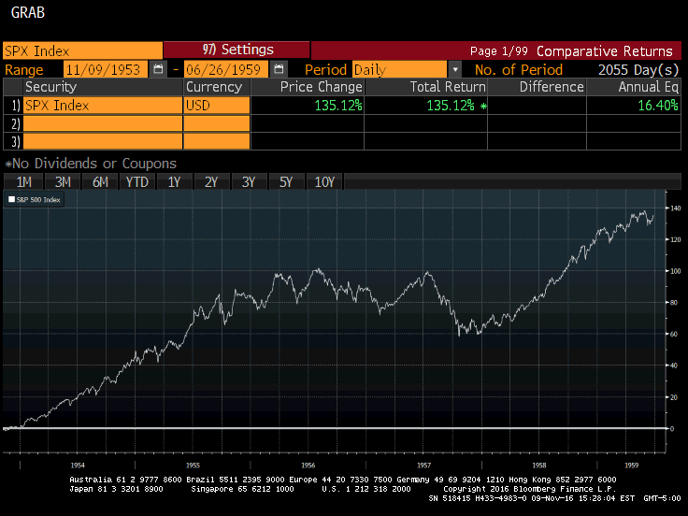Click the 2055 Day(s) value
Image resolution: width=688 pixels, height=516 pixels.
[x=638, y=70]
